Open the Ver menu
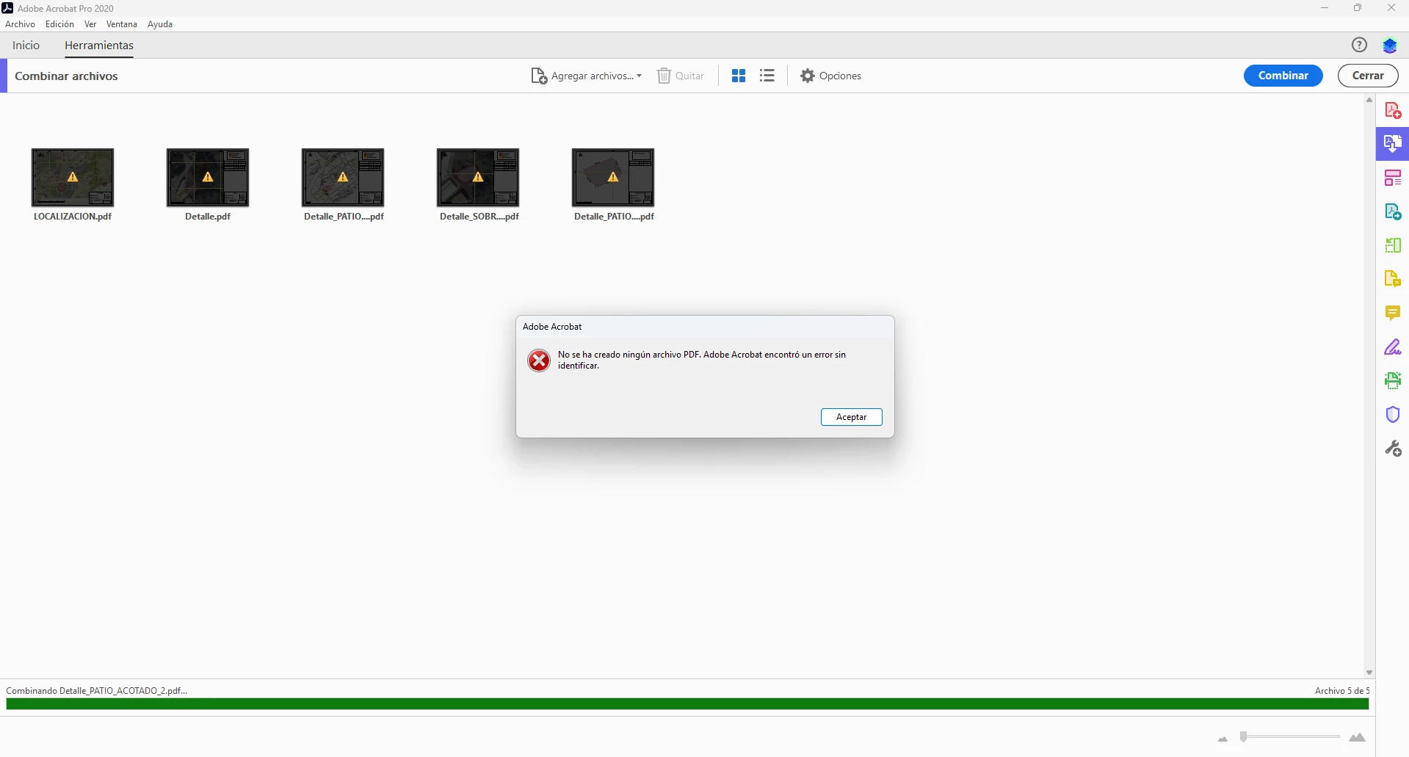 pyautogui.click(x=90, y=24)
